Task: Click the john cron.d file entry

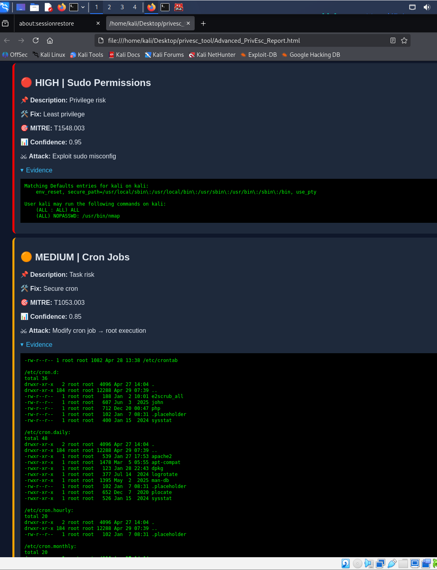Action: coord(94,402)
